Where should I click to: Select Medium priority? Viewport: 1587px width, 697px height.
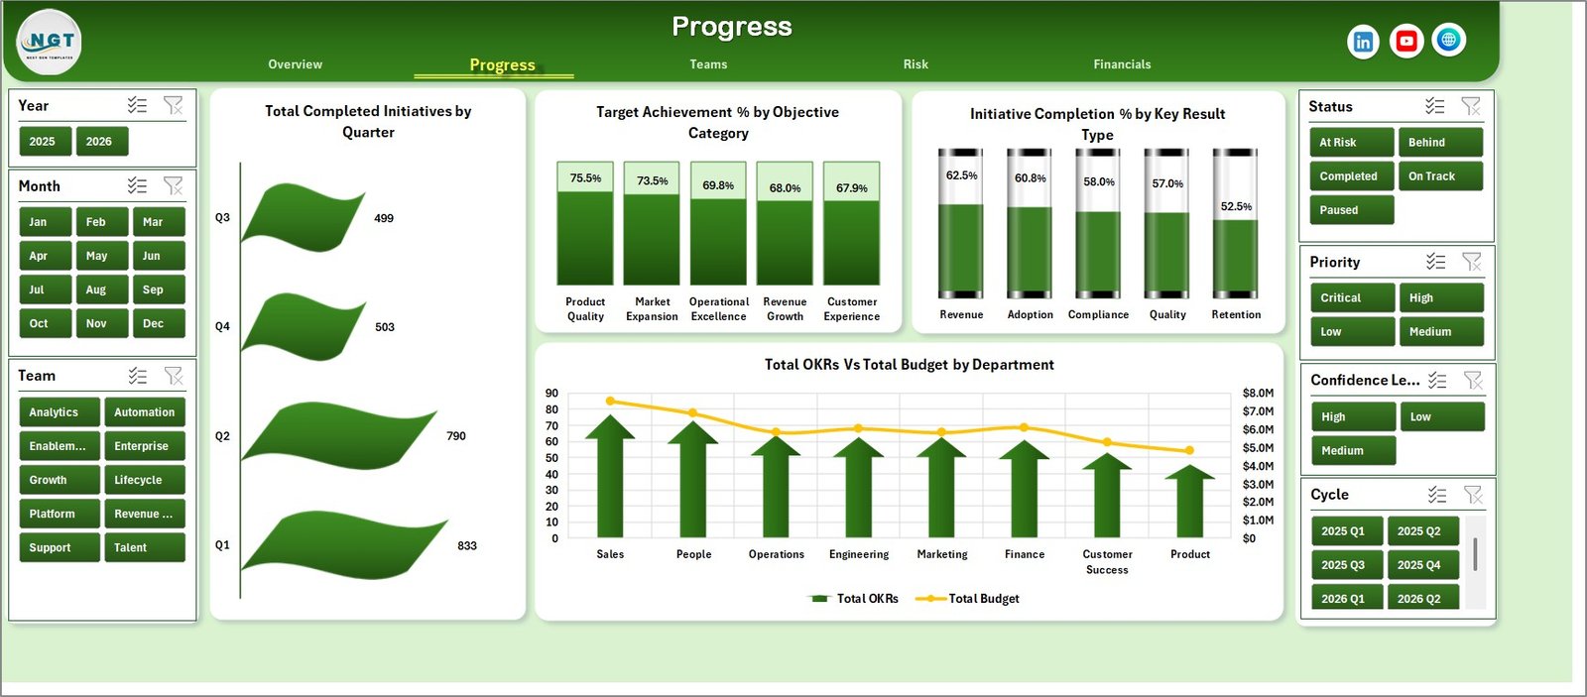tap(1442, 332)
